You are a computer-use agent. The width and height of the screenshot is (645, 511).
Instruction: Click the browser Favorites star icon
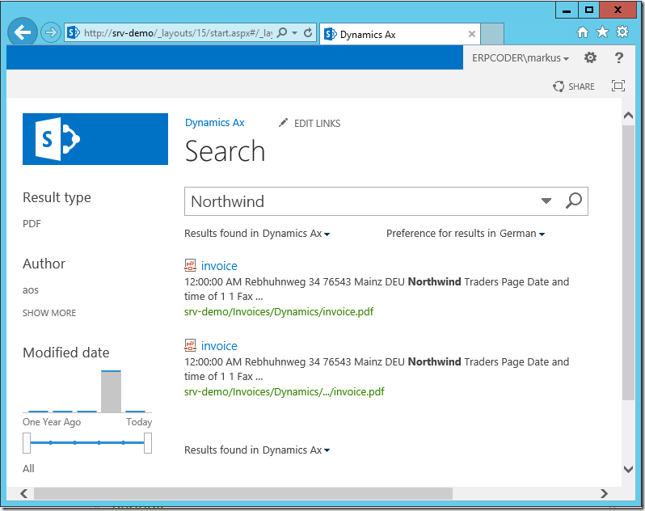pos(603,32)
